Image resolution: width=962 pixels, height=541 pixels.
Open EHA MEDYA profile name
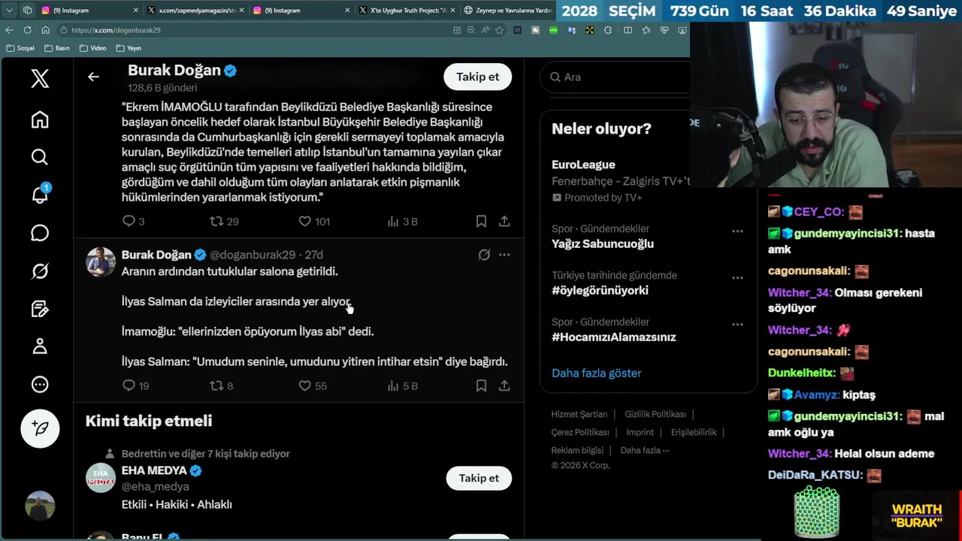154,470
